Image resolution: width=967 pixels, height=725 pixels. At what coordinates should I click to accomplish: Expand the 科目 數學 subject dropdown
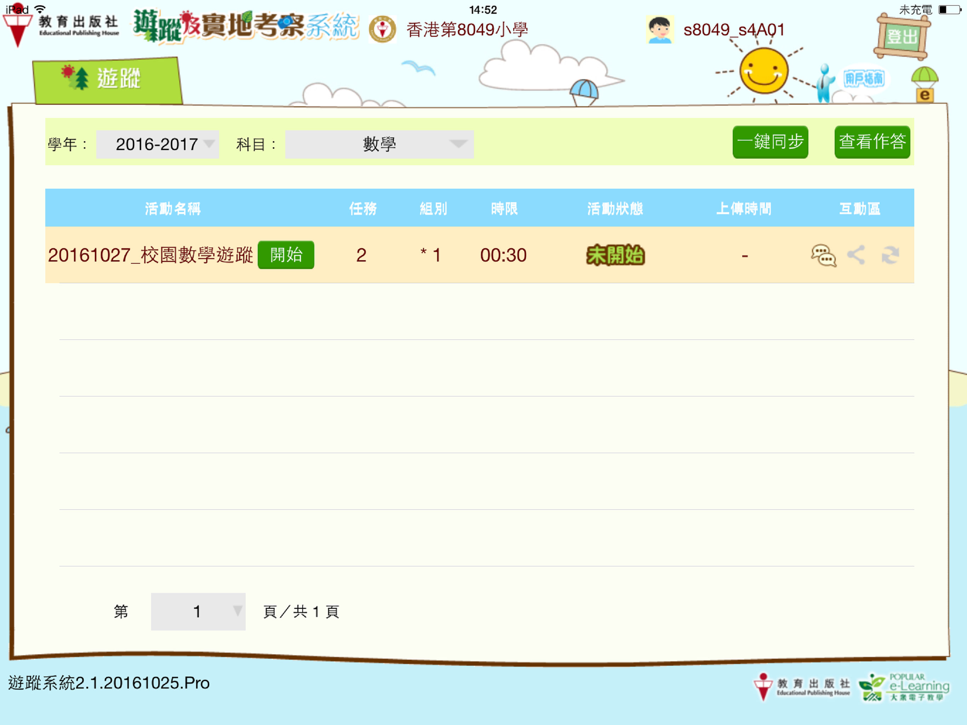pyautogui.click(x=379, y=144)
